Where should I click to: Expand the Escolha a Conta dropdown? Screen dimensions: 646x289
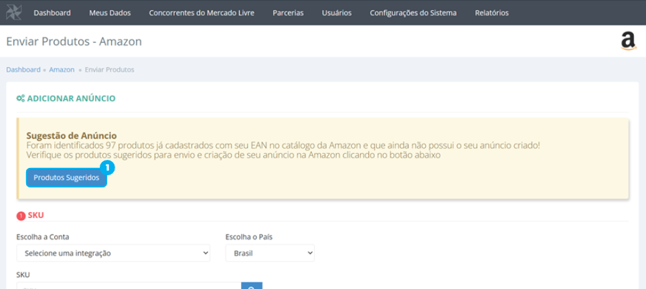113,253
